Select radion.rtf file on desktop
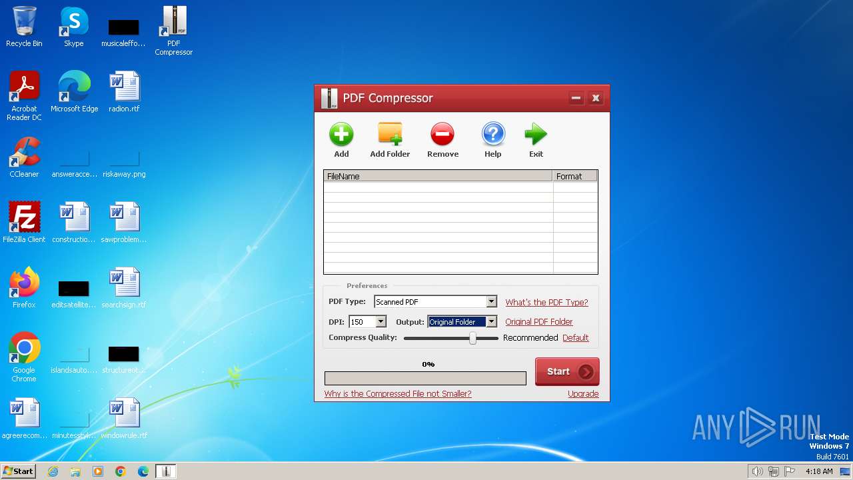The width and height of the screenshot is (853, 480). [124, 92]
